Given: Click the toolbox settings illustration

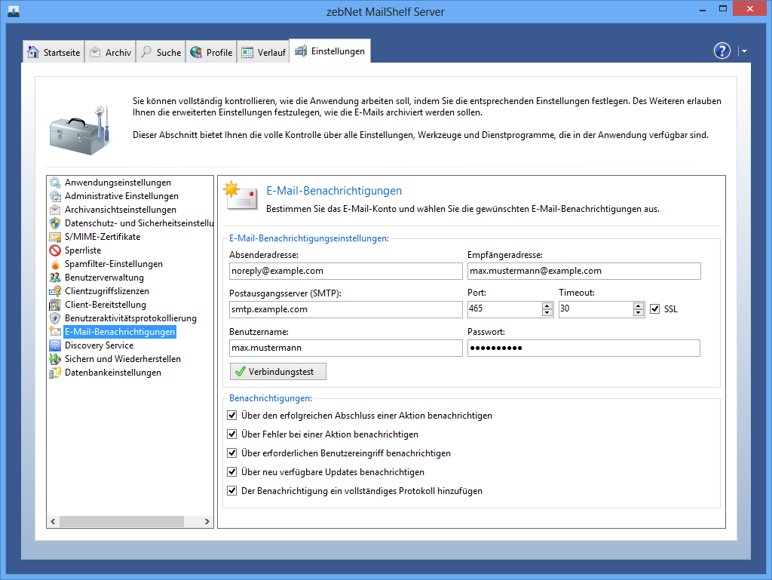Looking at the screenshot, I should (79, 130).
